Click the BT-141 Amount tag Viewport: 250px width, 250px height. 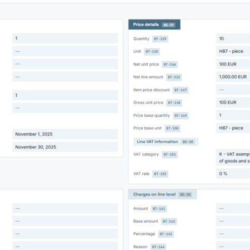coord(159,209)
